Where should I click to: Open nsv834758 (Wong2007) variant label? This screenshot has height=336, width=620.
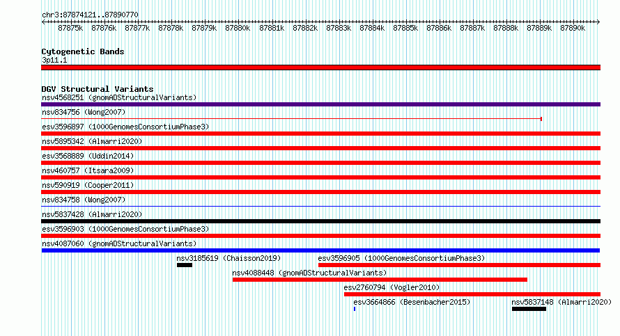click(x=84, y=200)
